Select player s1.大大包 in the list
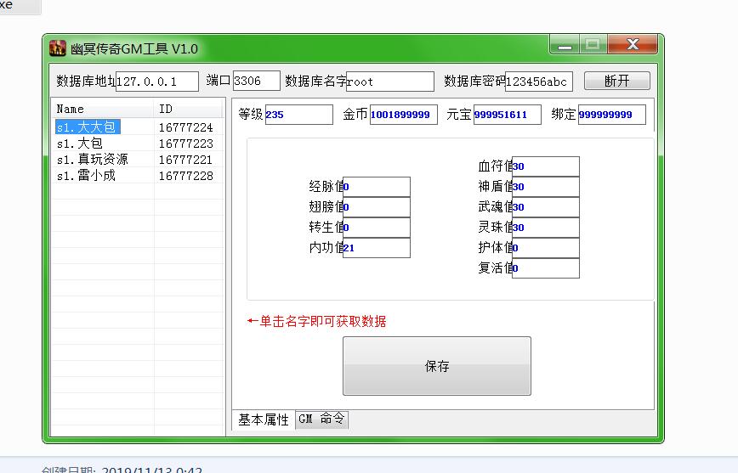 (x=86, y=127)
